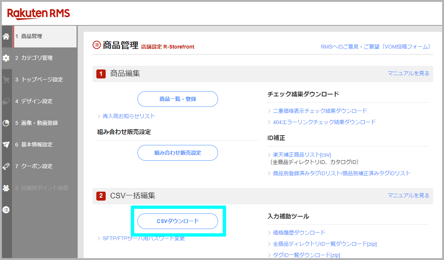Open 全商品ディレクトリID一覧ダウンロード[zip] link

coord(325,244)
